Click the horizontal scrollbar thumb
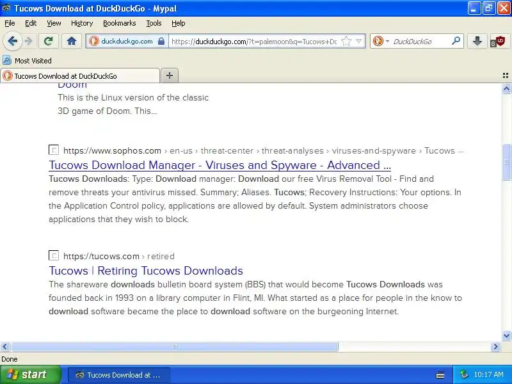 point(174,346)
